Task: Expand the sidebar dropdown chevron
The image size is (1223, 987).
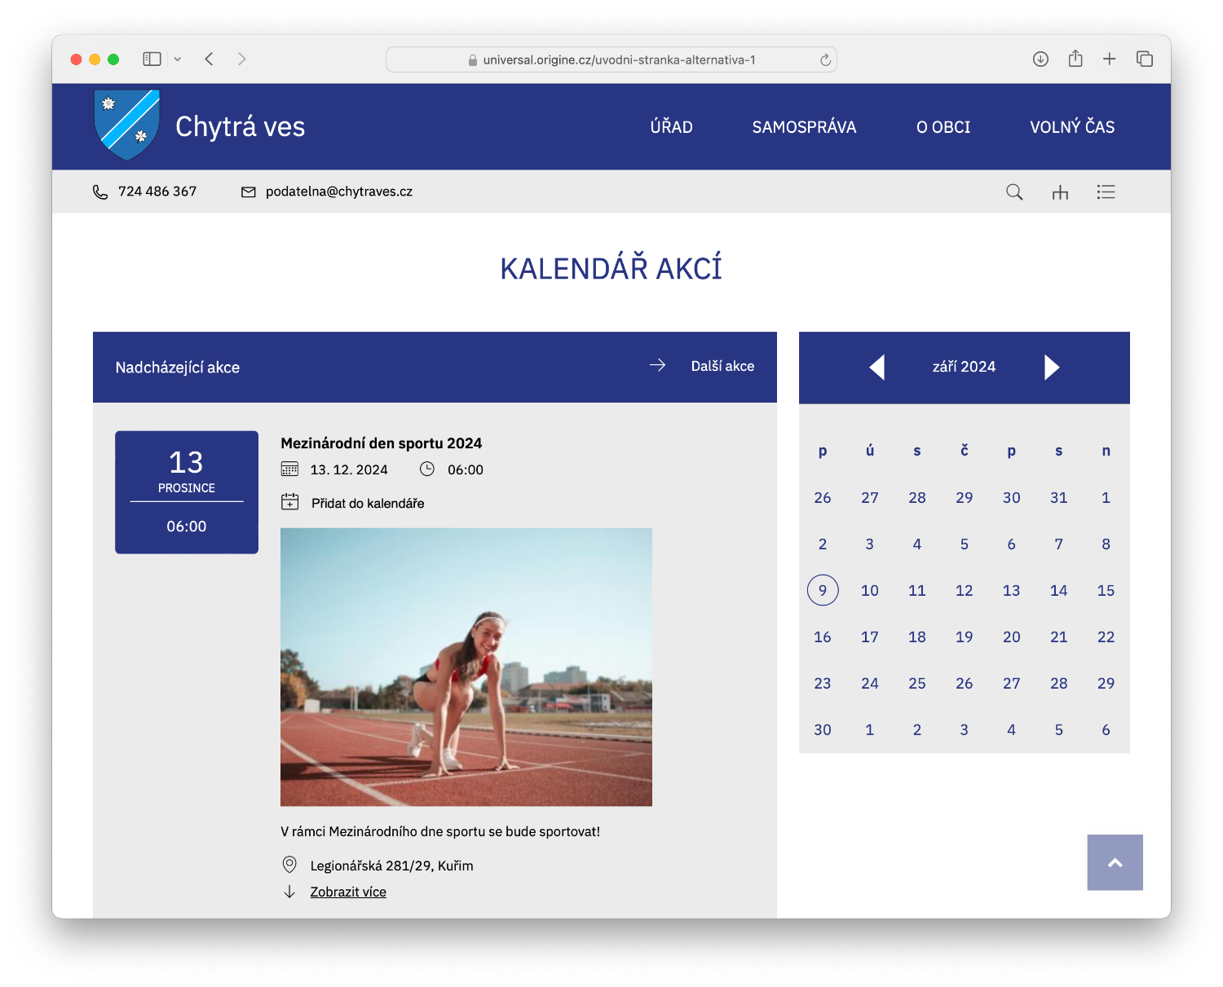Action: [178, 59]
